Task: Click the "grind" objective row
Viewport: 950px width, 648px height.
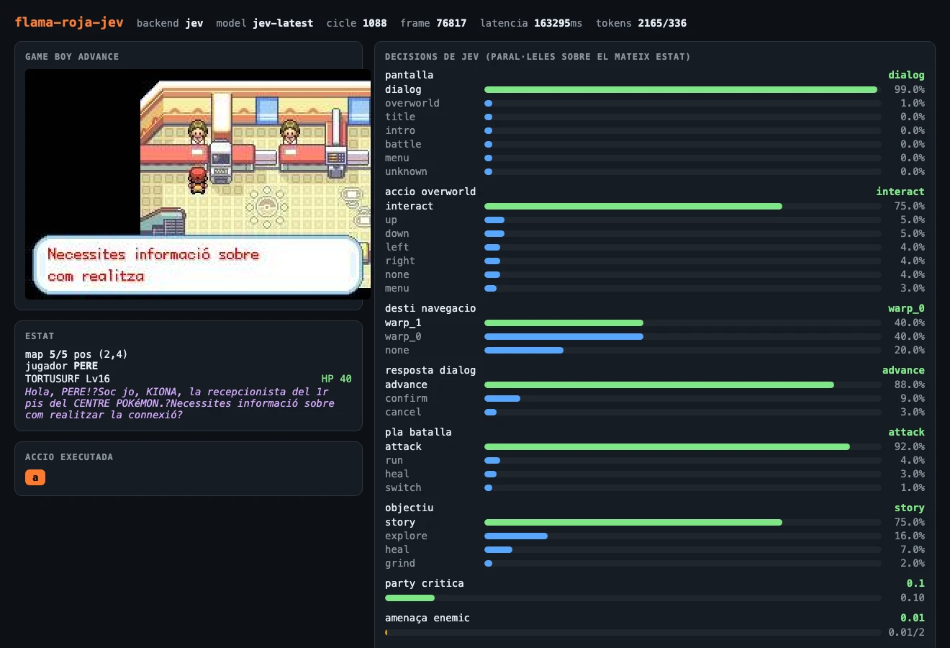Action: click(655, 563)
